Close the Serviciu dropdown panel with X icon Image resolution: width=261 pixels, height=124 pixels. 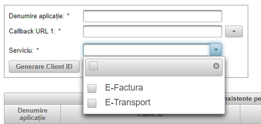pyautogui.click(x=216, y=66)
